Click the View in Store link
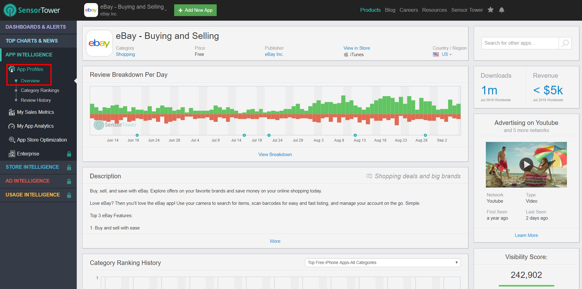Viewport: 582px width, 289px height. click(x=357, y=48)
